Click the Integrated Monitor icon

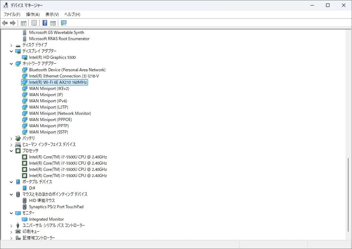point(25,219)
